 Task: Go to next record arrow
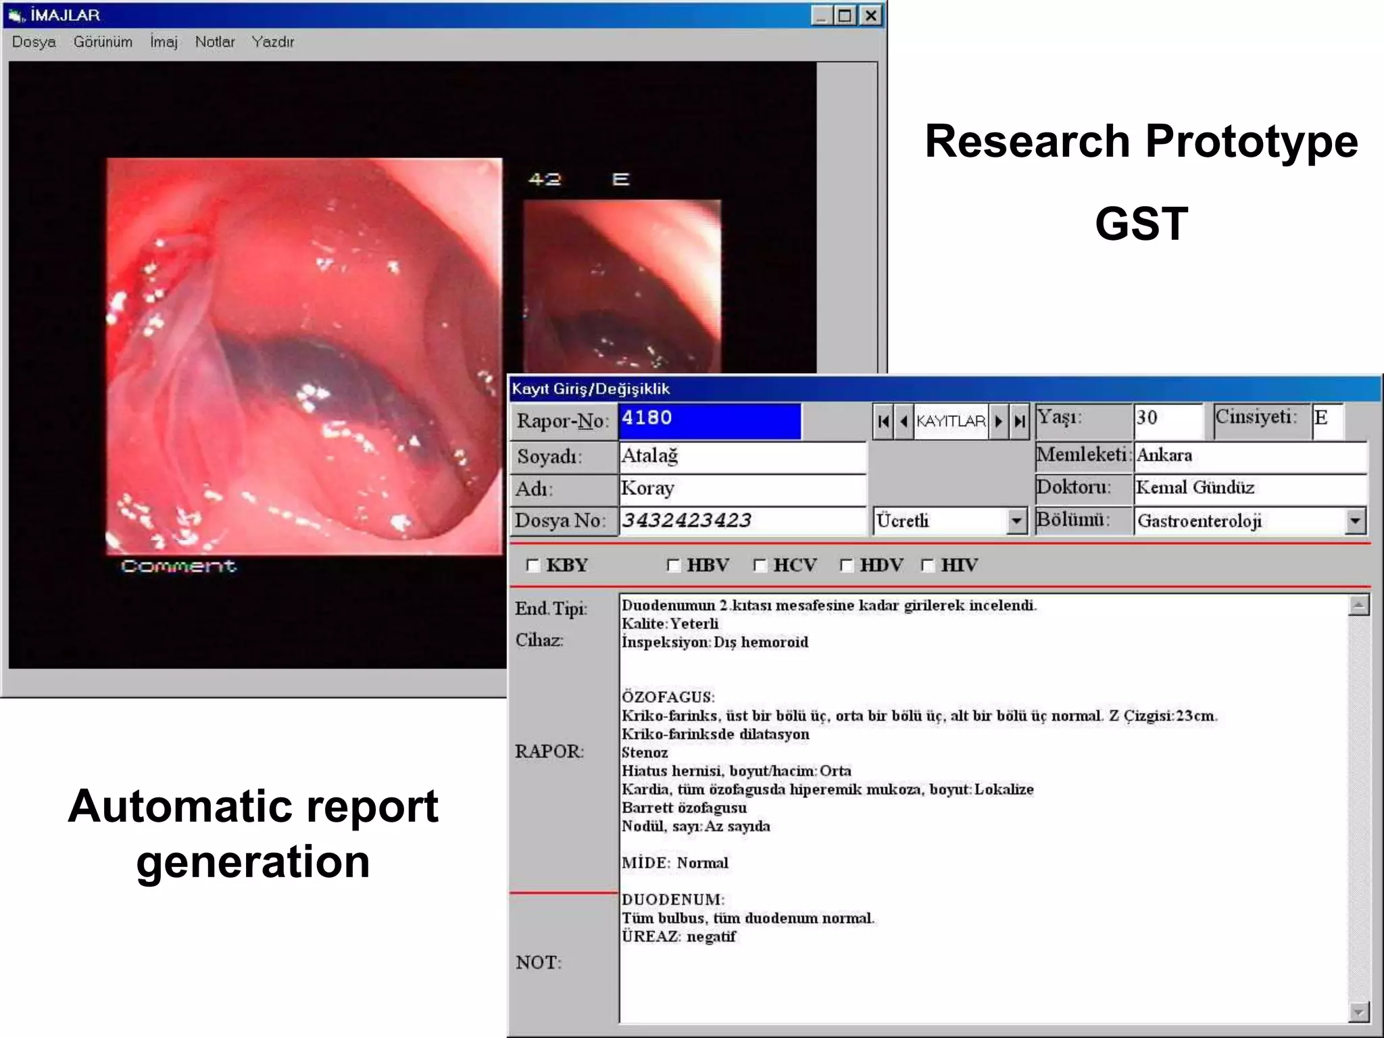point(999,422)
